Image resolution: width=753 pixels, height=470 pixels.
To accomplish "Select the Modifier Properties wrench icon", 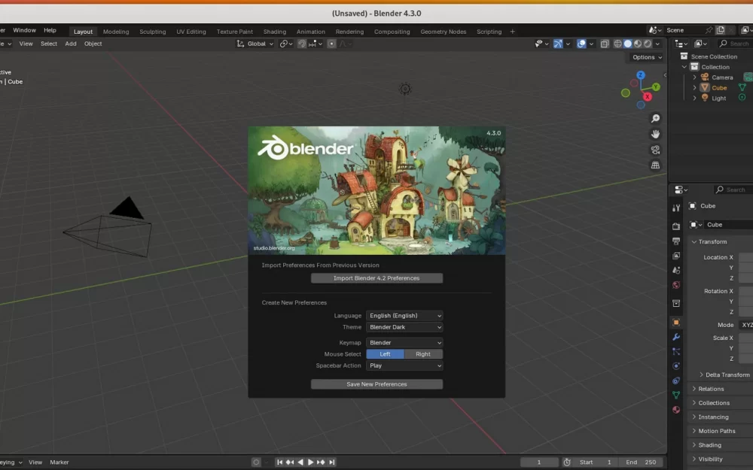I will (x=675, y=338).
